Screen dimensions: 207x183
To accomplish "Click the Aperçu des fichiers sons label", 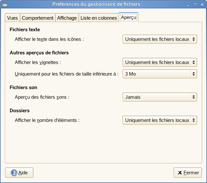I will click(42, 97).
